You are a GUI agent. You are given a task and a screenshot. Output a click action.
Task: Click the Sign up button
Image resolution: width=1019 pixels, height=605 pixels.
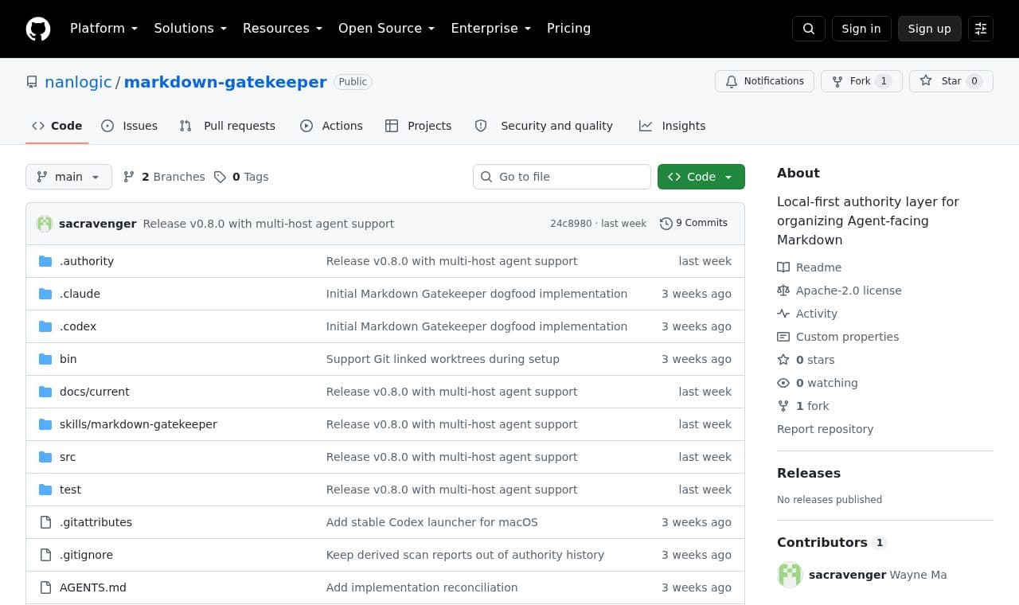coord(930,29)
